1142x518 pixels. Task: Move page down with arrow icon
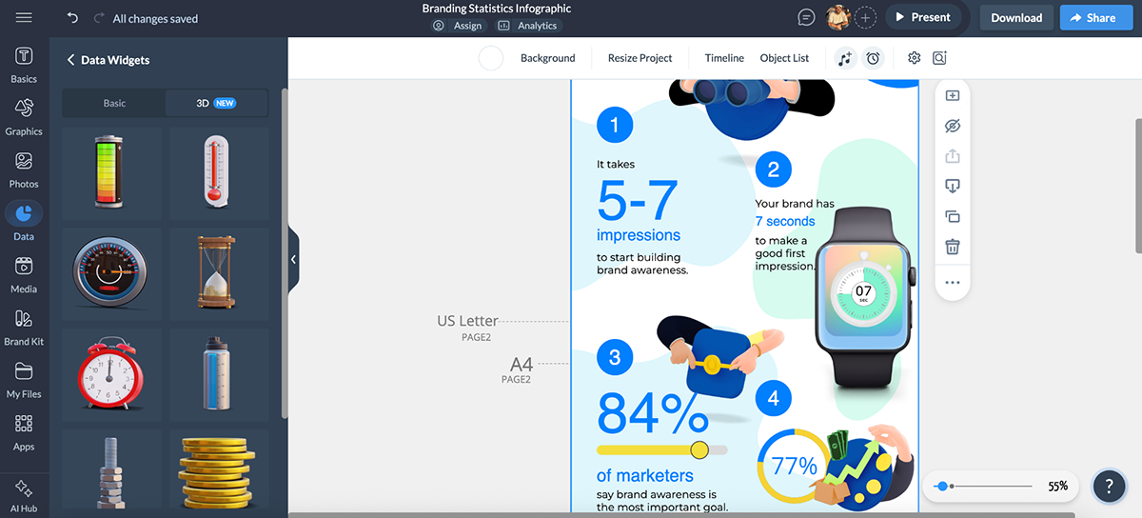[953, 187]
